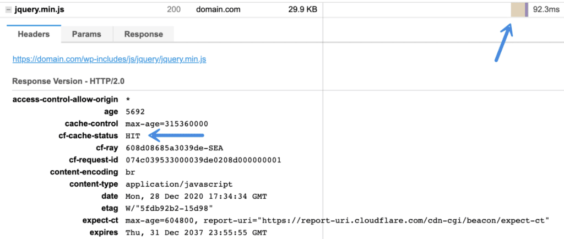Click the tan waterfall timing bar
Viewport: 564px width, 239px height.
518,9
